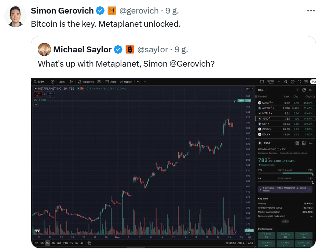322x250 pixels.
Task: Create a price Alert from toolbar
Action: [x=111, y=82]
